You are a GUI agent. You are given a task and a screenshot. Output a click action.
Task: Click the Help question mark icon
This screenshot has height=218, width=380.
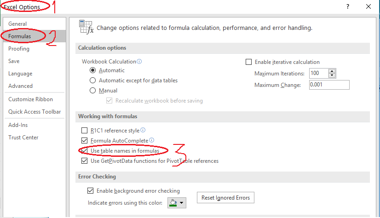pyautogui.click(x=348, y=6)
